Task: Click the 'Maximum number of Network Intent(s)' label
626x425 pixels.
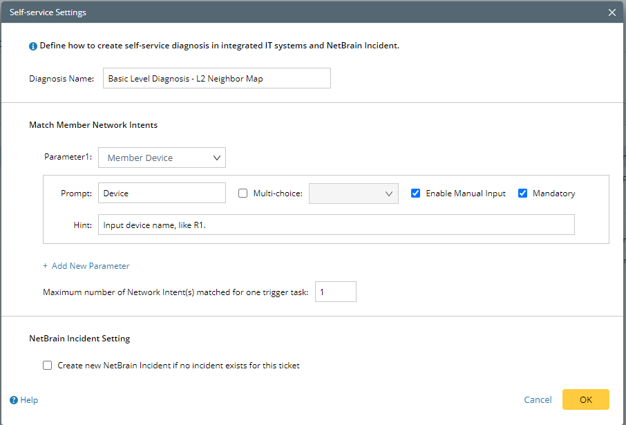Action: click(x=176, y=292)
